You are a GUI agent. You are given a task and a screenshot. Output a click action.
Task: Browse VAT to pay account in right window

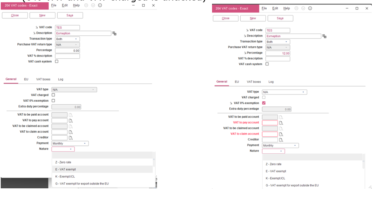(281, 123)
